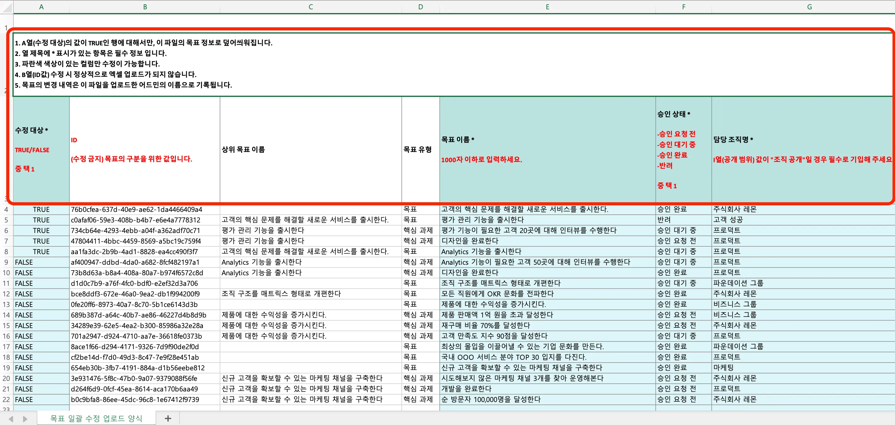Select ID cell b0c9bfa8-86ee-45dc-96c8-1e67412f9739
Viewport: 895px width, 425px height.
[x=144, y=399]
